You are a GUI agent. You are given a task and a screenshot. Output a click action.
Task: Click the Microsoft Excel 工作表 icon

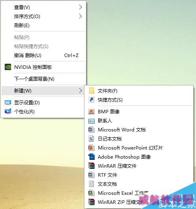point(91,193)
